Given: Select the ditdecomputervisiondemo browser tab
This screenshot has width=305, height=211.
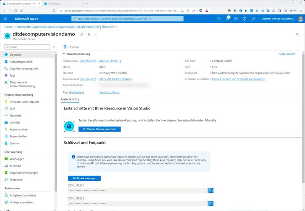Looking at the screenshot, I should click(21, 4).
